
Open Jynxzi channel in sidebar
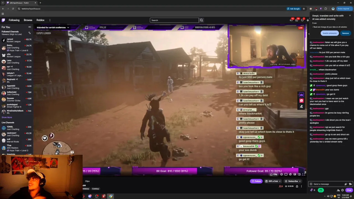pos(17,40)
